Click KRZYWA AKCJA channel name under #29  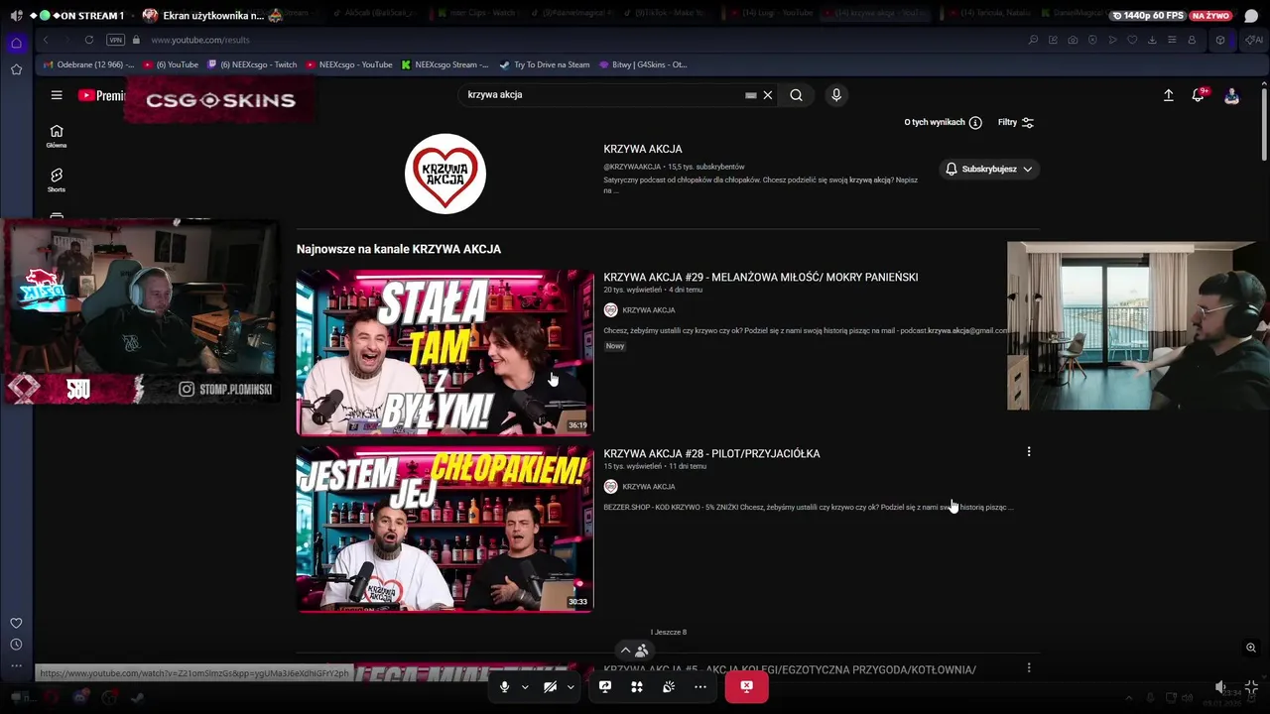point(649,310)
